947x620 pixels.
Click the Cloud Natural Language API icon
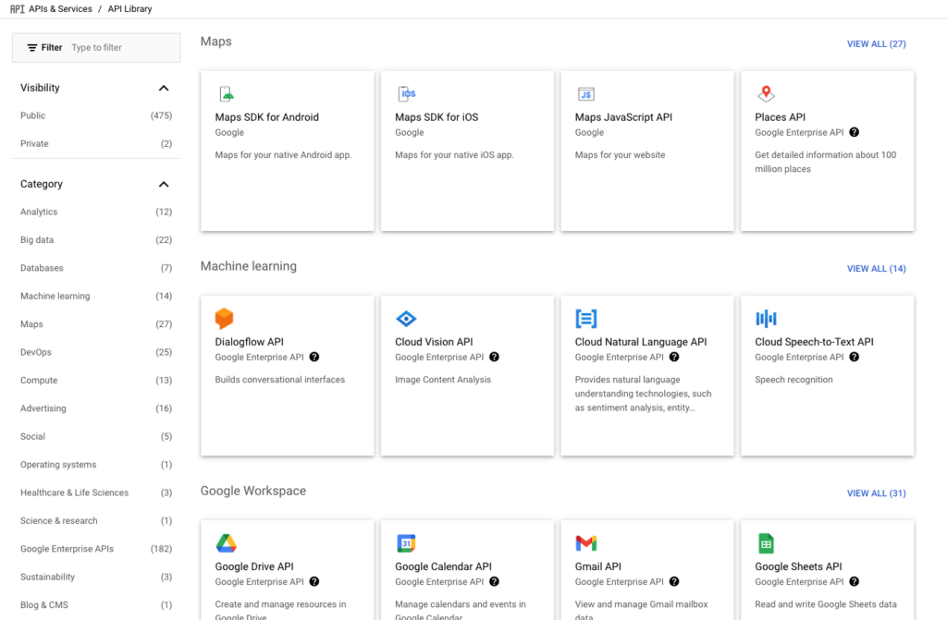pyautogui.click(x=585, y=318)
